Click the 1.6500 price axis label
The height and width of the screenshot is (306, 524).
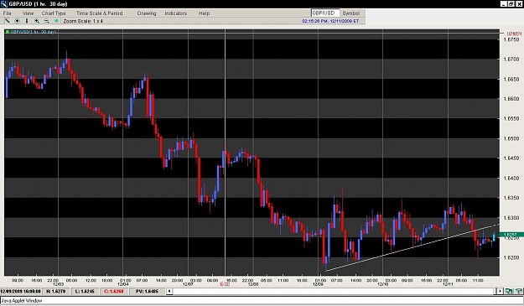pyautogui.click(x=511, y=138)
